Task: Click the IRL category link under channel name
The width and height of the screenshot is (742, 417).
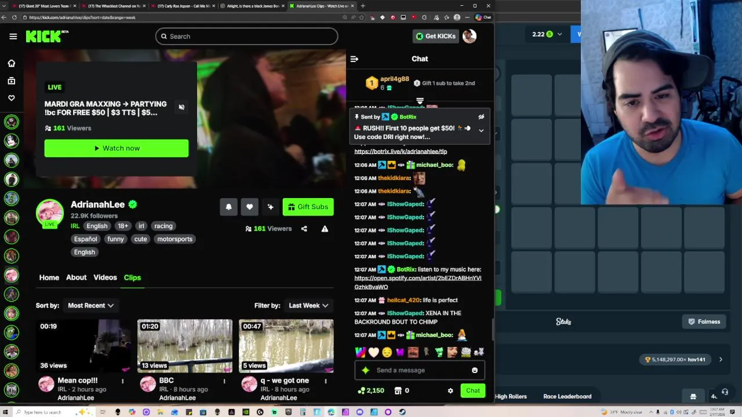Action: [x=75, y=226]
